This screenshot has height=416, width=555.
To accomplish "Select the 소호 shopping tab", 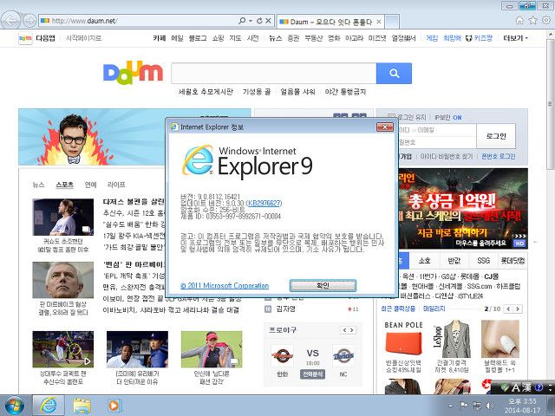I will [x=424, y=261].
